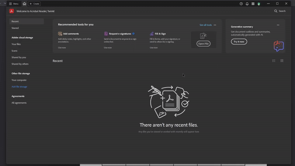Click the Other file storage heading
The height and width of the screenshot is (166, 295).
pyautogui.click(x=21, y=73)
